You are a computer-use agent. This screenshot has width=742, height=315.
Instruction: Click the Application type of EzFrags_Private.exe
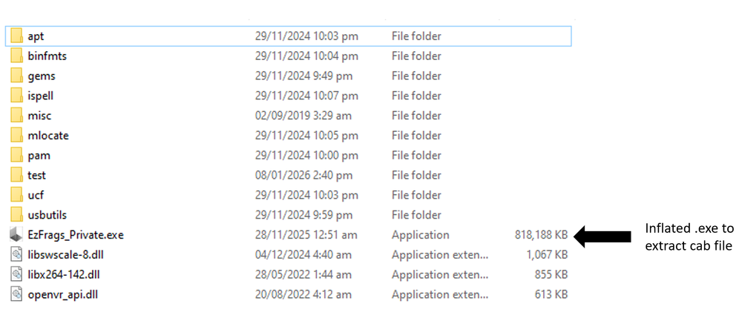(420, 235)
